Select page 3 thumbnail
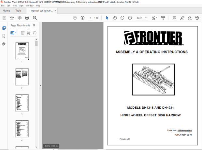The image size is (202, 150). 22,103
